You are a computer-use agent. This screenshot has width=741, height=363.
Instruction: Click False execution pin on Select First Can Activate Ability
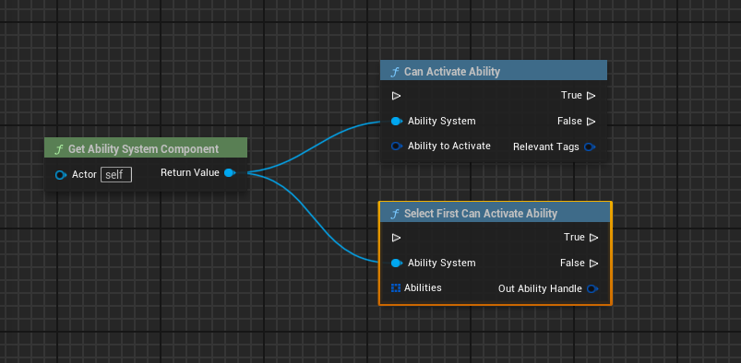click(x=593, y=263)
